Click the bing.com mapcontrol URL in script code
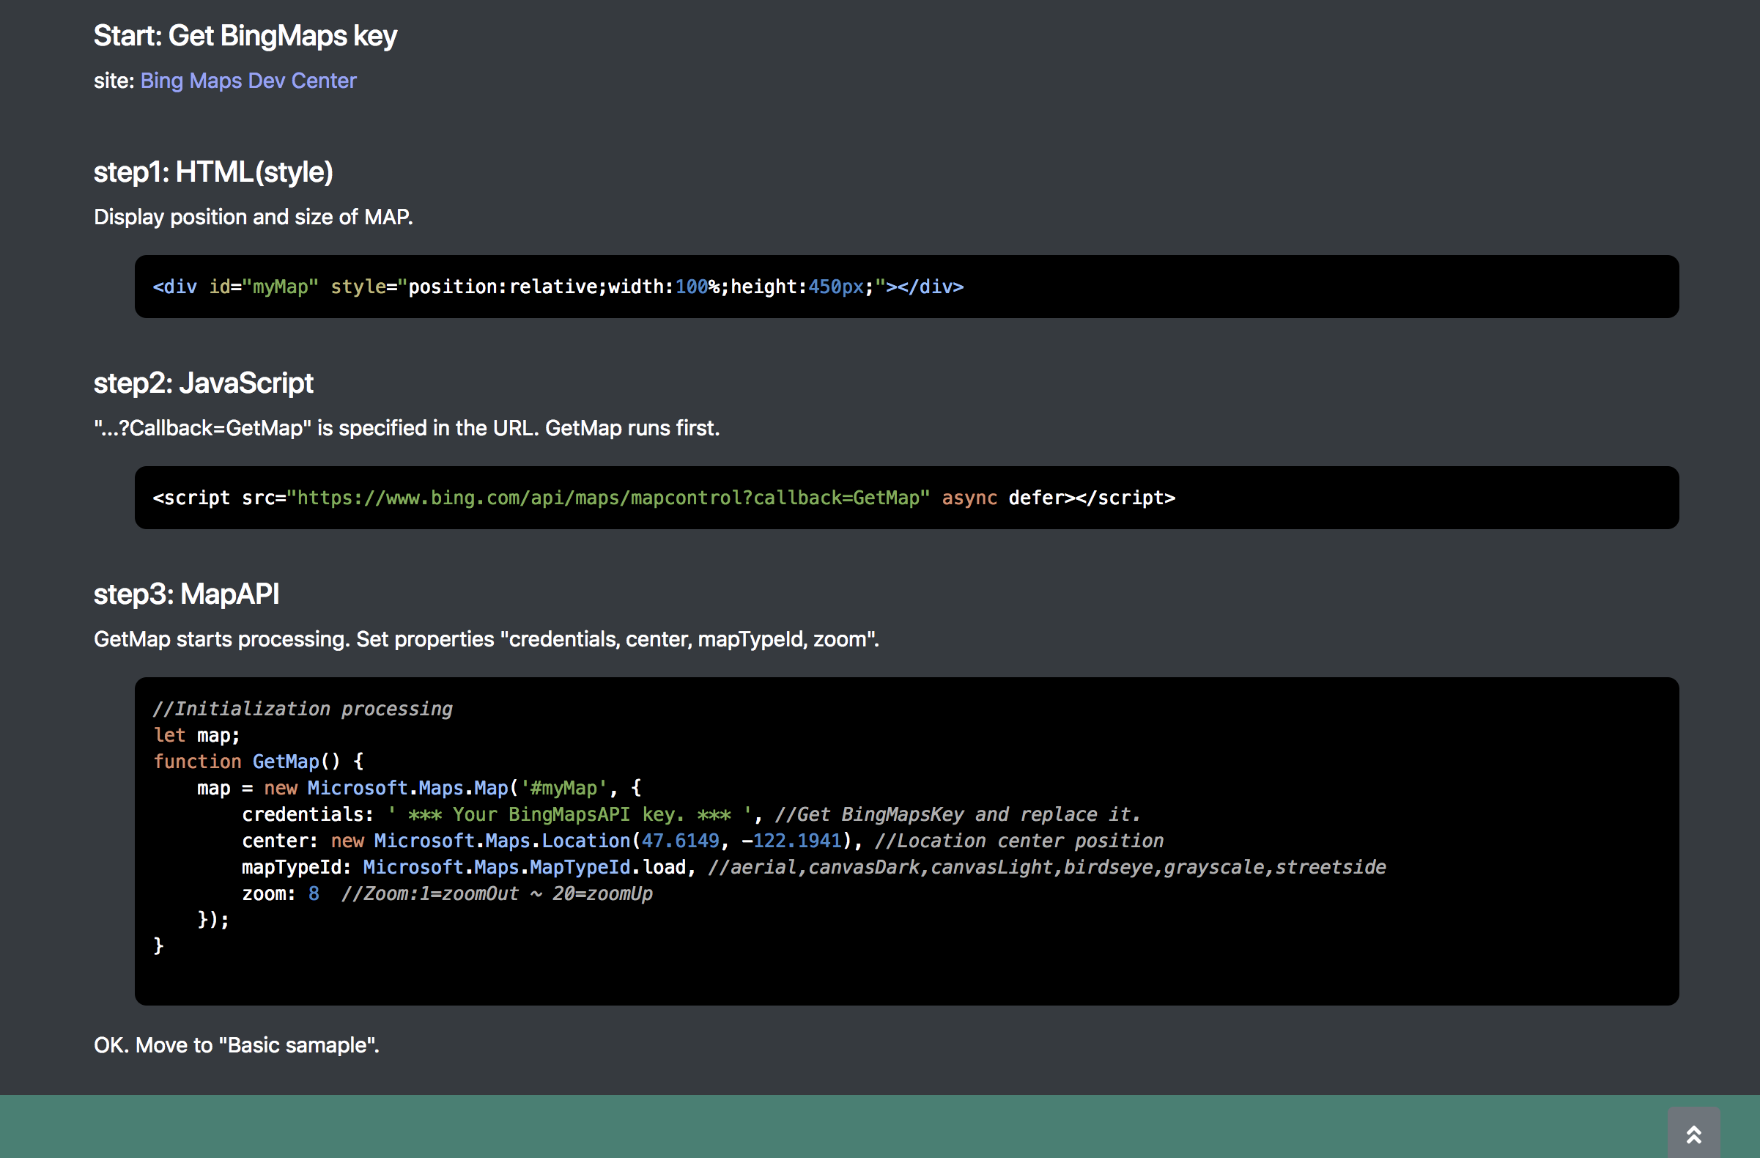The image size is (1760, 1158). (x=608, y=498)
